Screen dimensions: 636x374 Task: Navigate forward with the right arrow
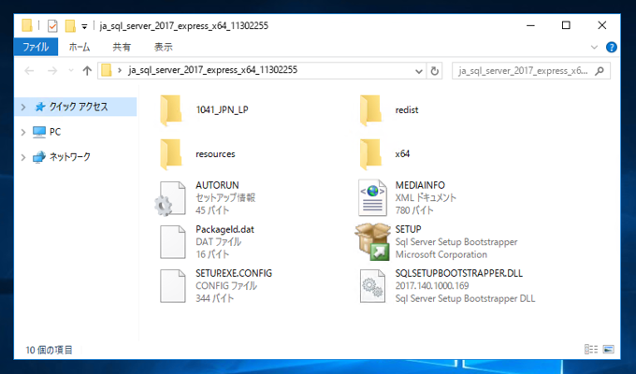(x=52, y=71)
